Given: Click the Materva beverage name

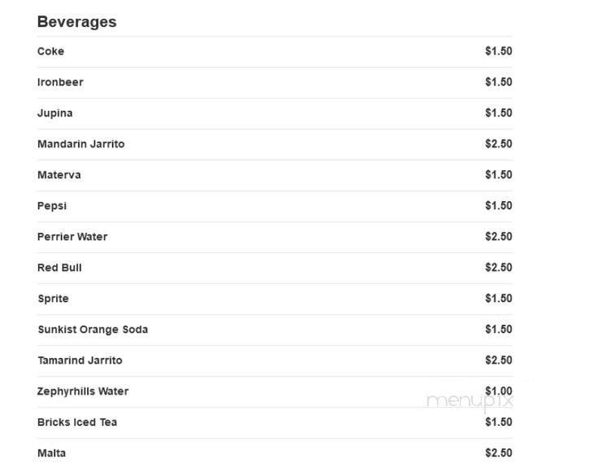Looking at the screenshot, I should (59, 175).
